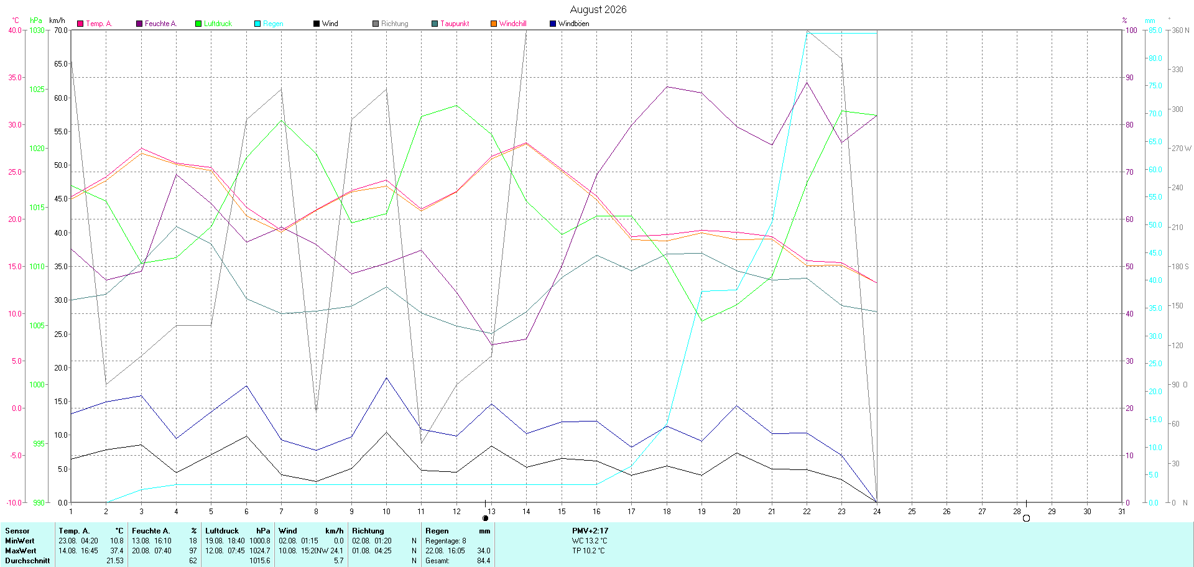
Task: Click the average pressure value "1015.6"
Action: point(260,561)
